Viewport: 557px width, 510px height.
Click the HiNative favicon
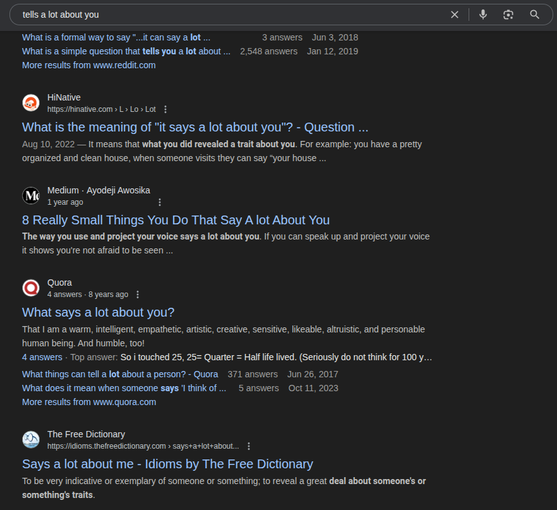(x=31, y=103)
